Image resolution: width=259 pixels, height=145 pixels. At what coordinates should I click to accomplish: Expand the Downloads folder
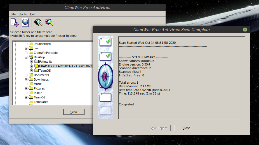click(x=26, y=79)
